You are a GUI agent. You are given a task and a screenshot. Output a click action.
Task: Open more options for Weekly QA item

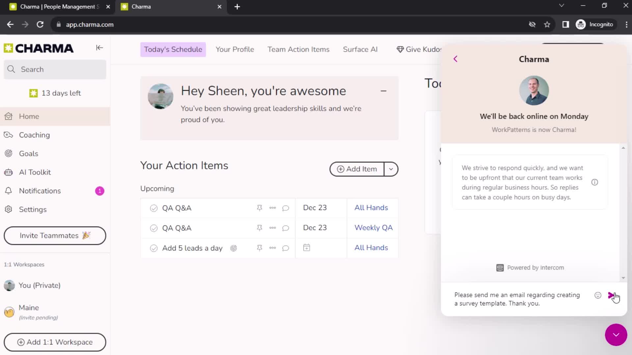tap(273, 228)
